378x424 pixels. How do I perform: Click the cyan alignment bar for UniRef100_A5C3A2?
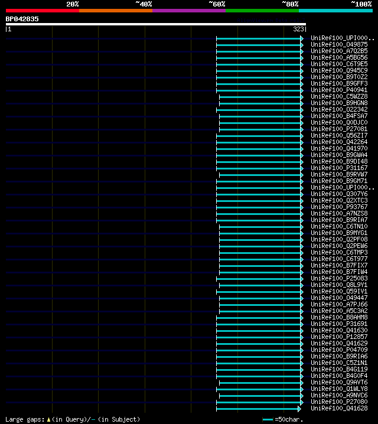tap(261, 312)
